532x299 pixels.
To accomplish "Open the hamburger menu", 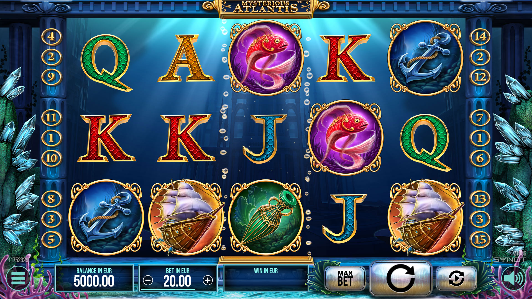I will 18,278.
